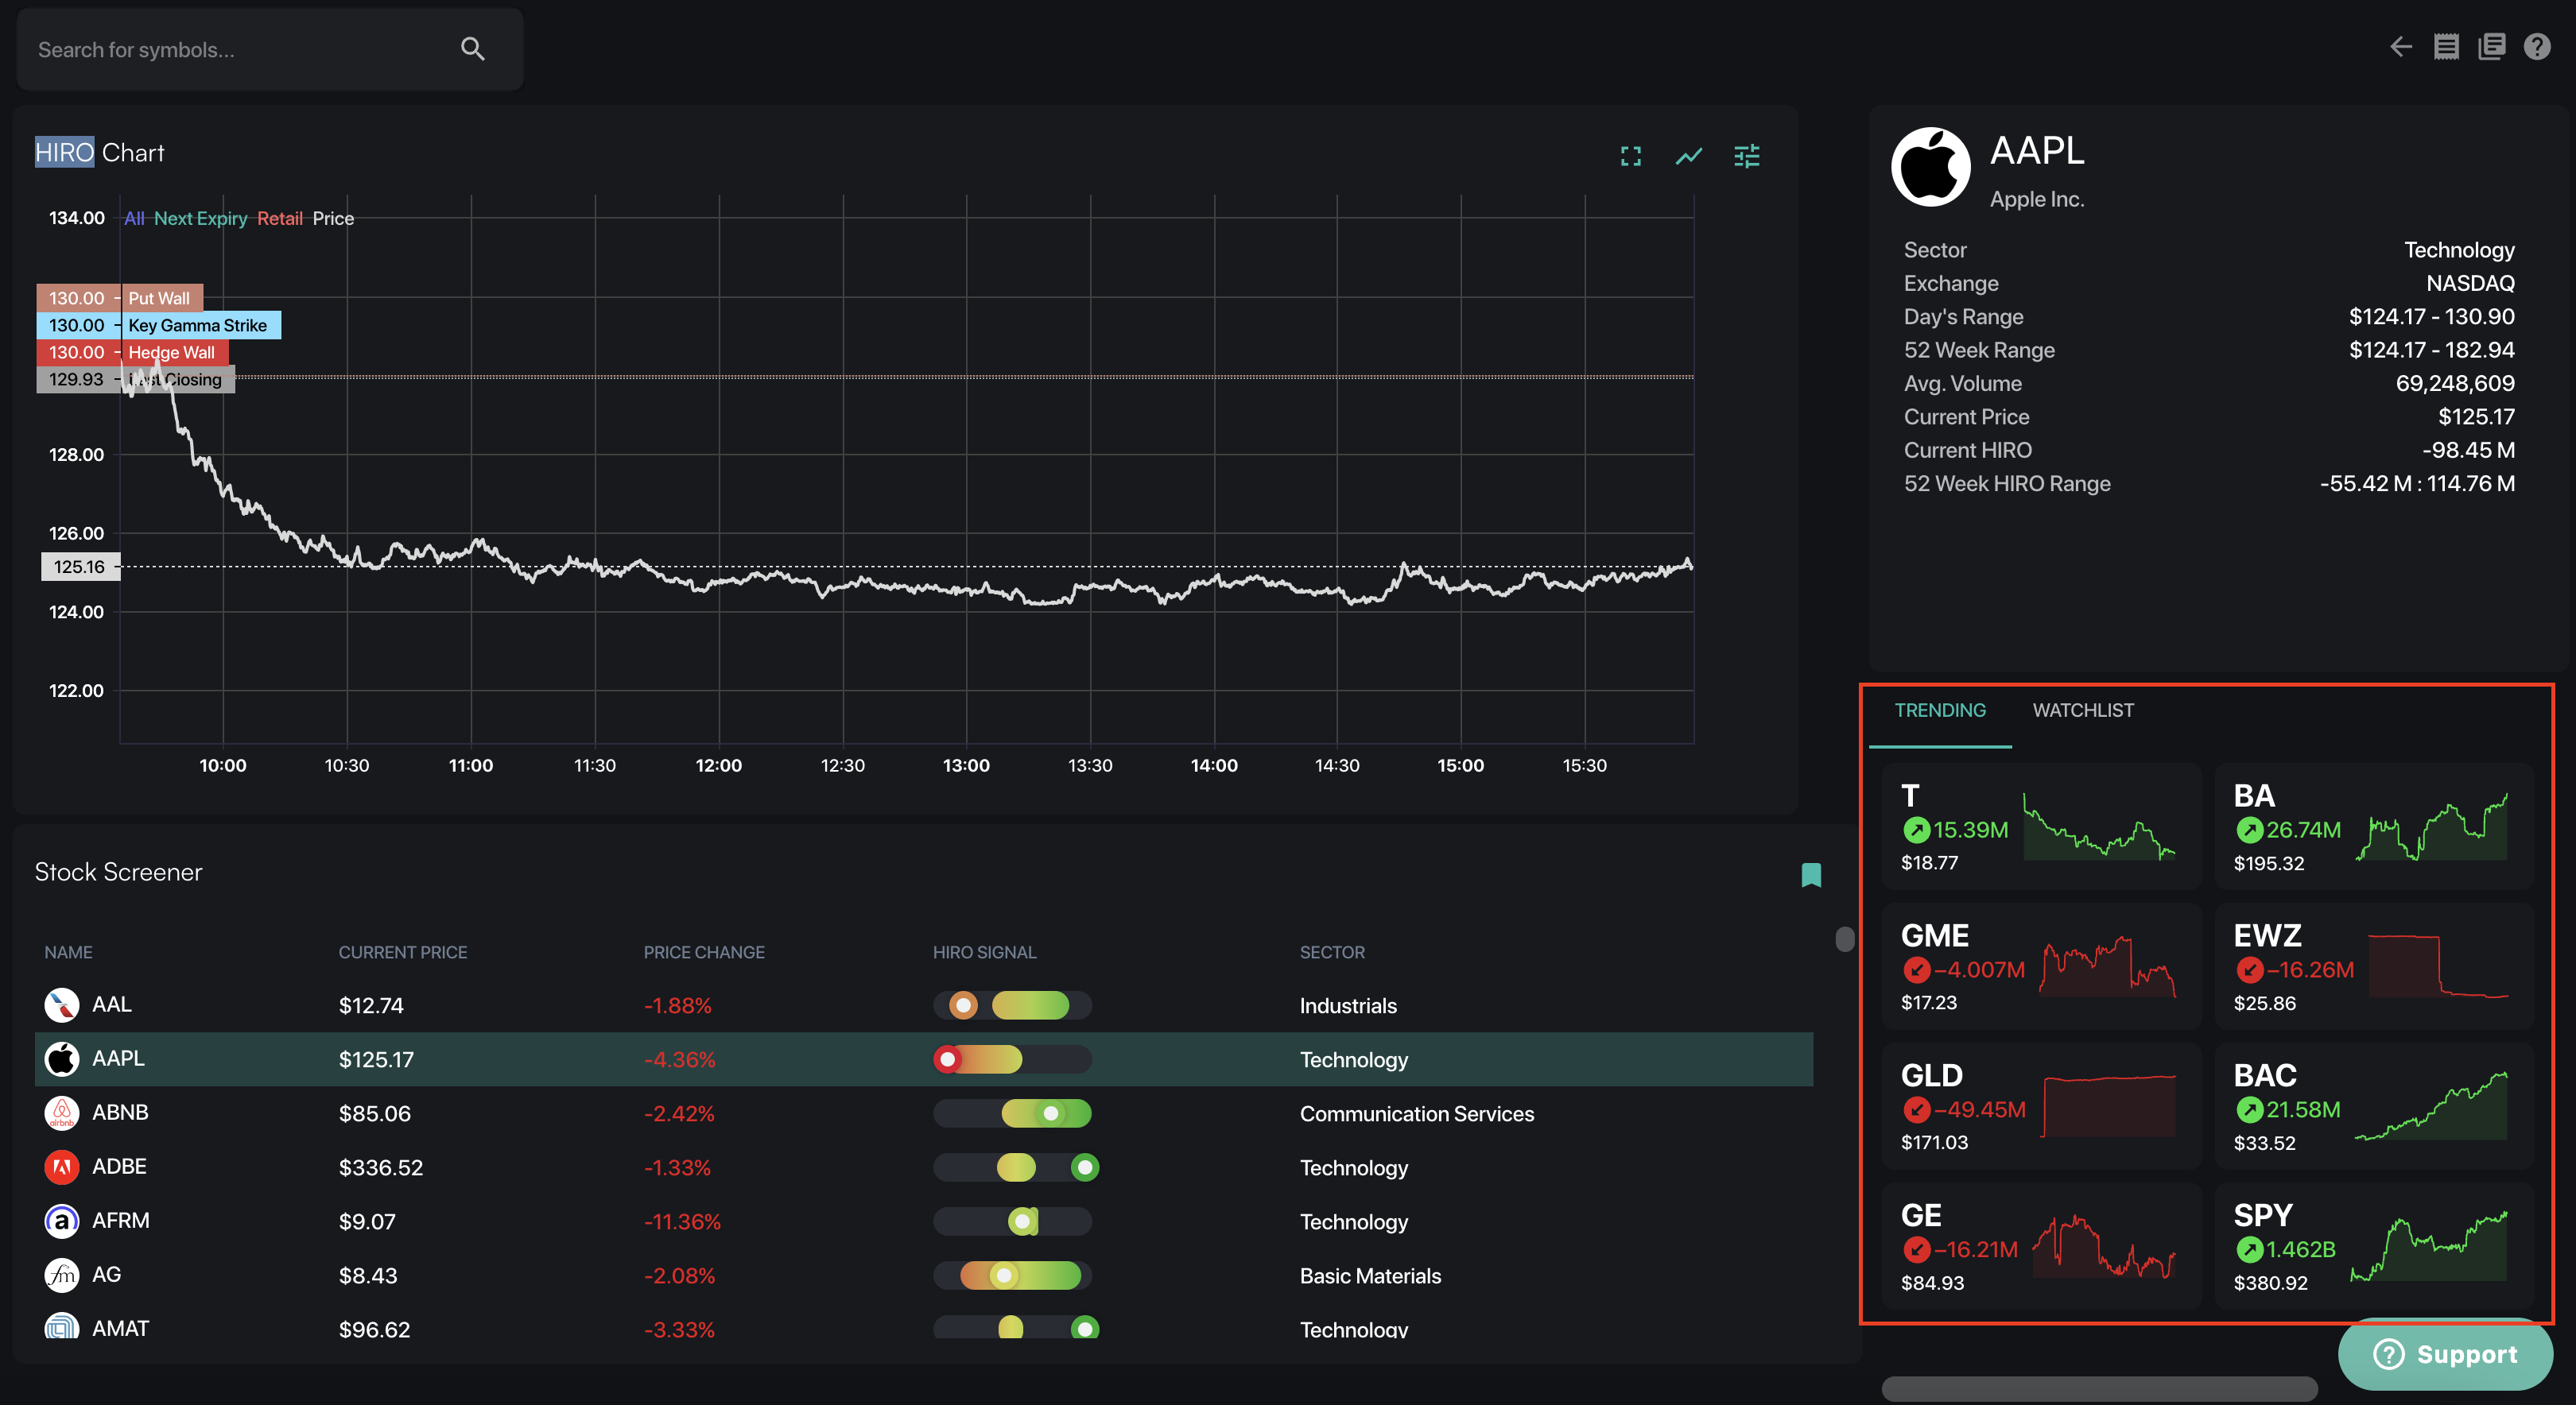The image size is (2576, 1405).
Task: Click green up arrow on T card
Action: pyautogui.click(x=1916, y=830)
